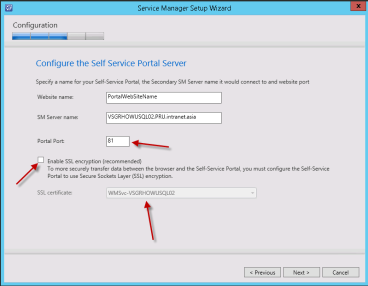Proceed with the Next button

click(x=301, y=272)
